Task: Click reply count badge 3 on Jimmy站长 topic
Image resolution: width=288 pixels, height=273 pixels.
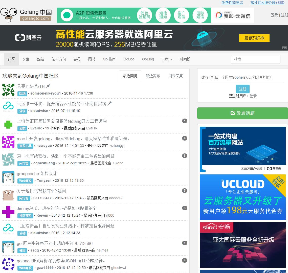Action: [x=185, y=208]
